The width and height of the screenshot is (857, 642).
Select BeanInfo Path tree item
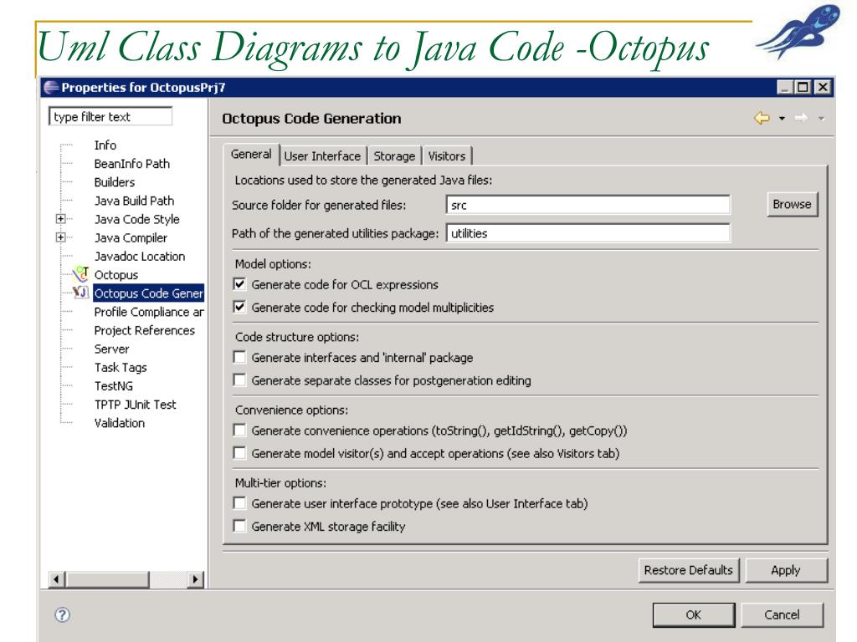(x=131, y=164)
